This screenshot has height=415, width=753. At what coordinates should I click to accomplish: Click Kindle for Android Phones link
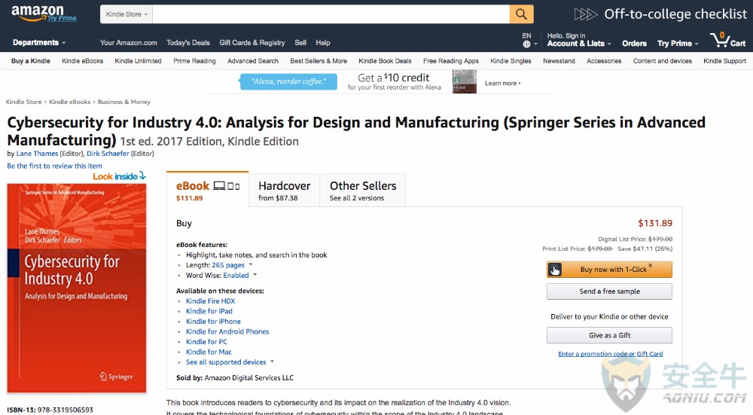(x=227, y=331)
